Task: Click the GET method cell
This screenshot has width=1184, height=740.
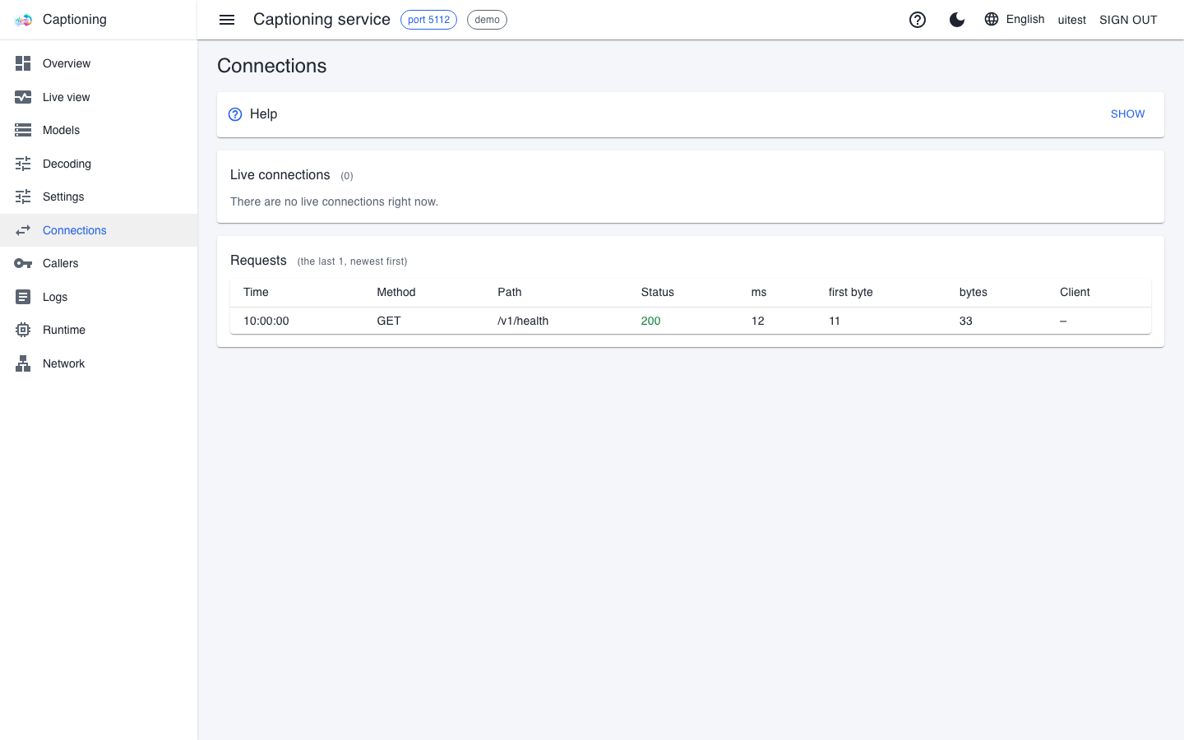Action: pyautogui.click(x=388, y=321)
